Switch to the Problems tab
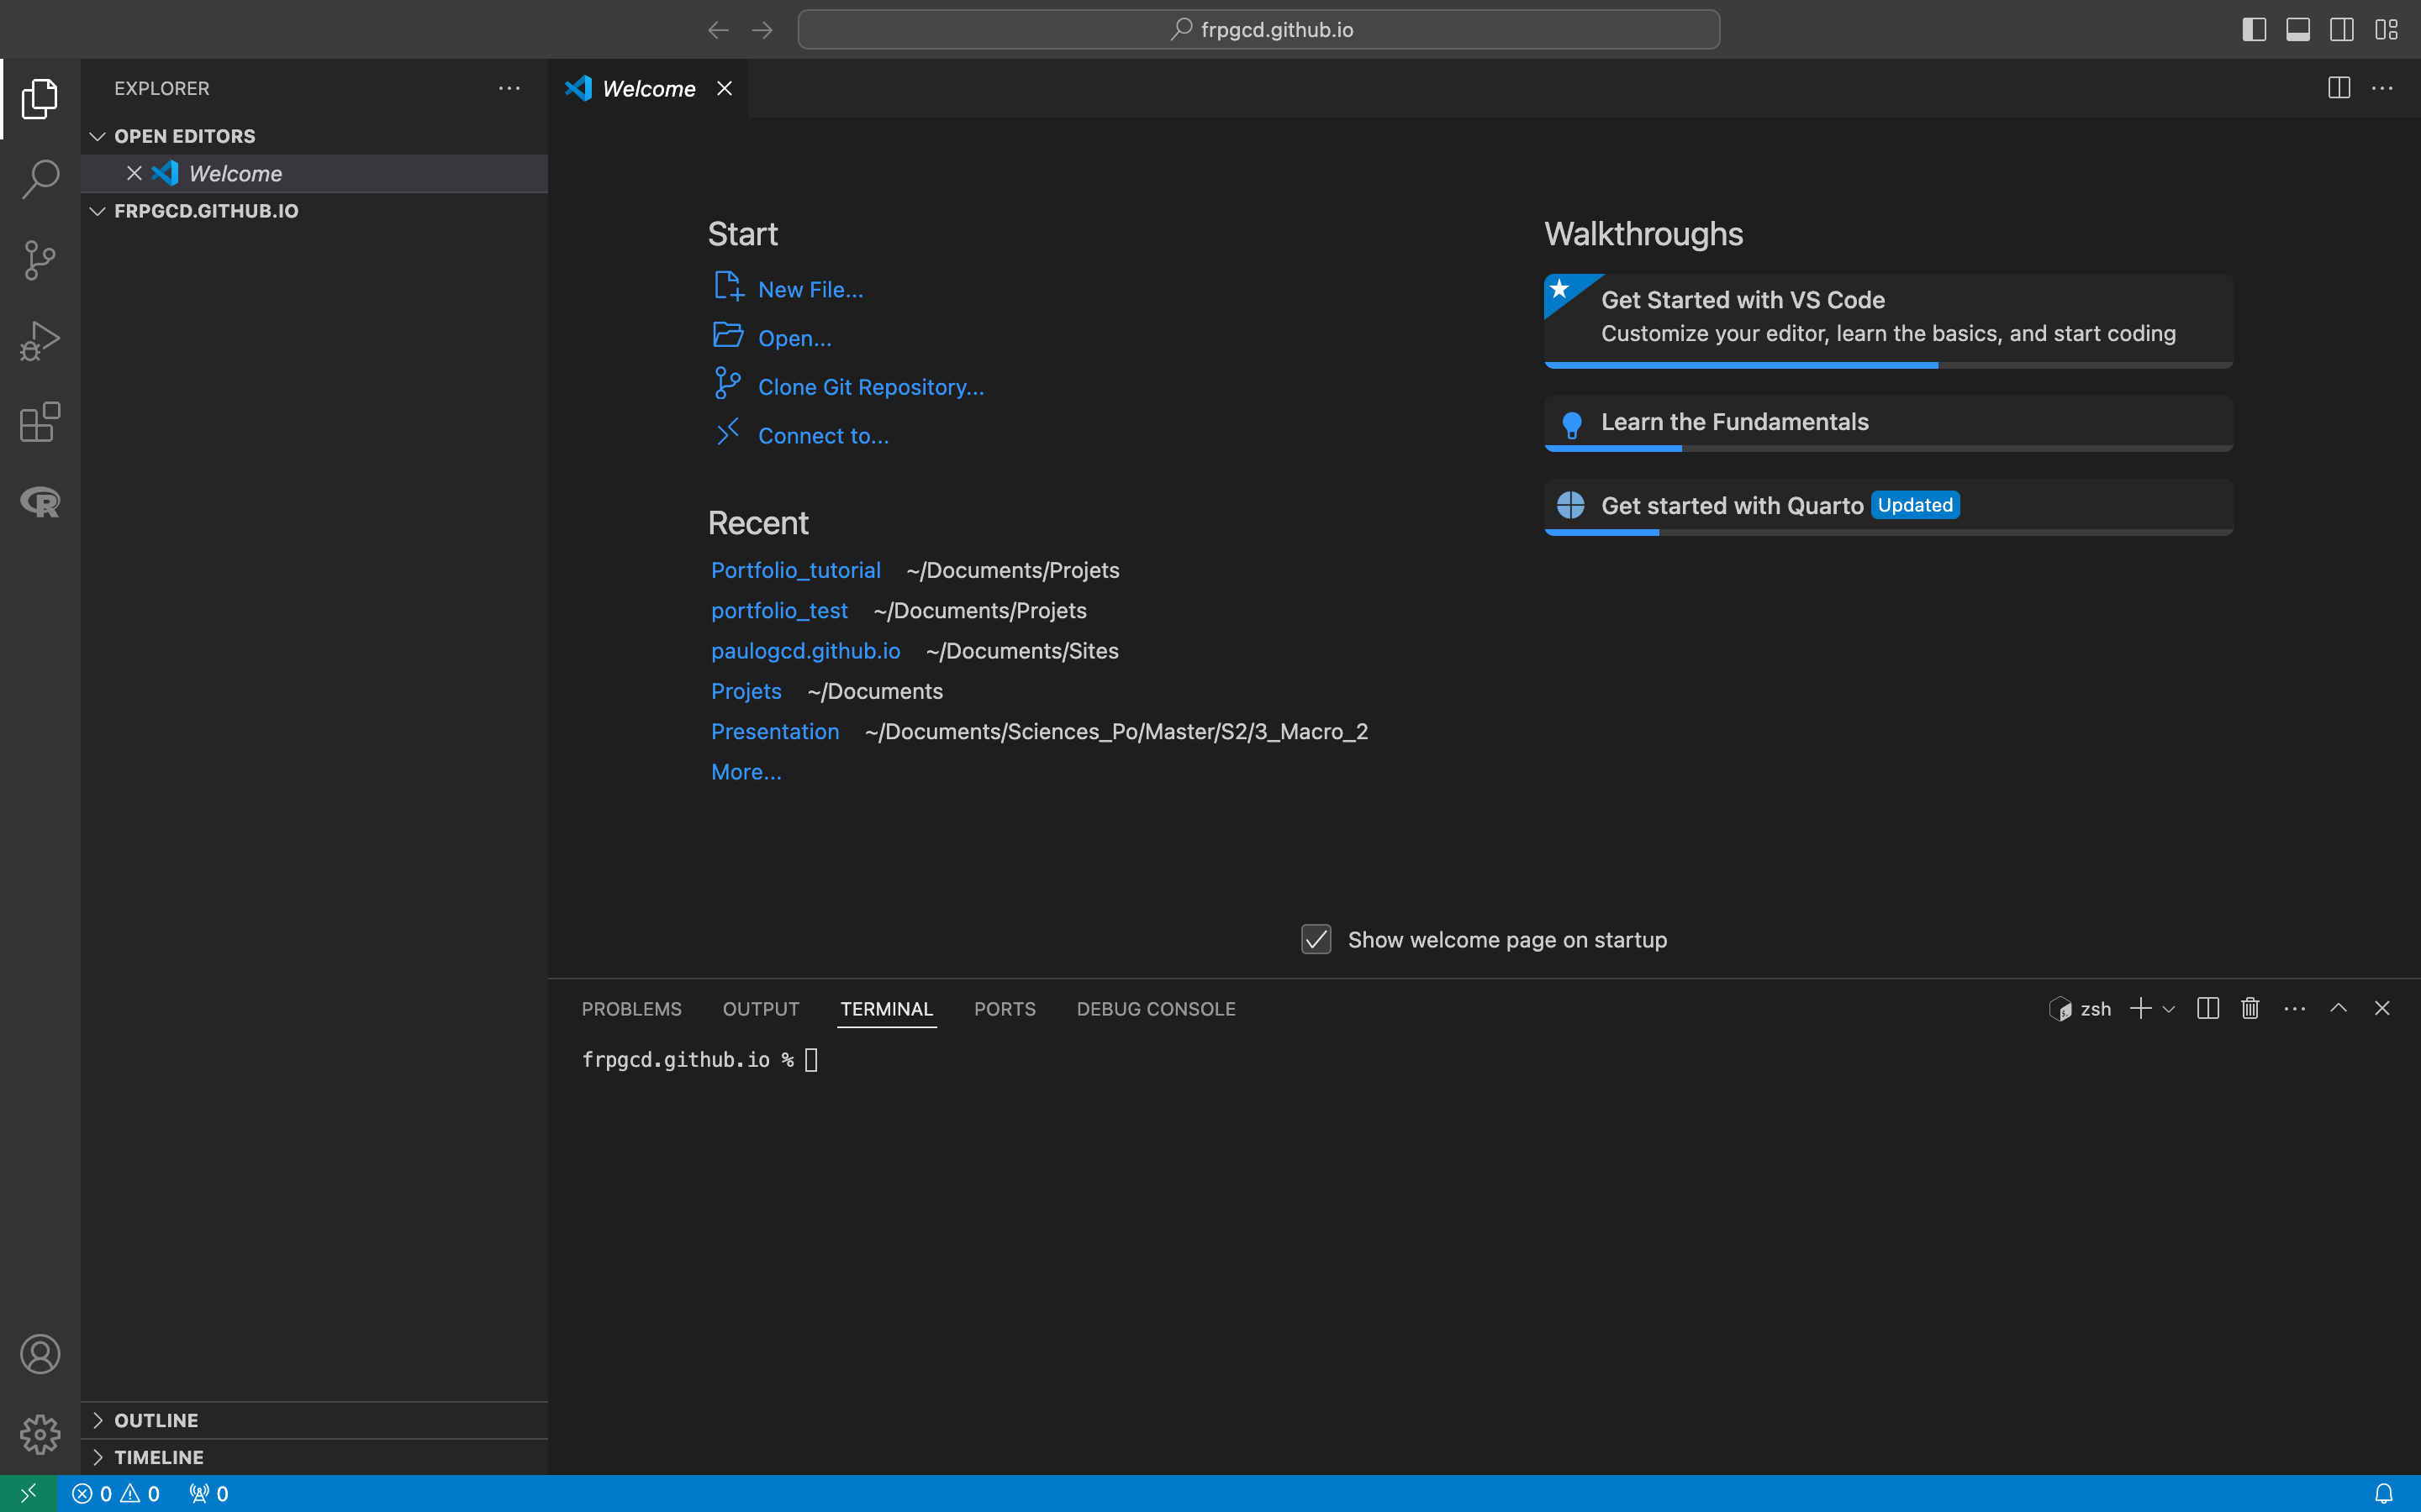 pyautogui.click(x=631, y=1009)
